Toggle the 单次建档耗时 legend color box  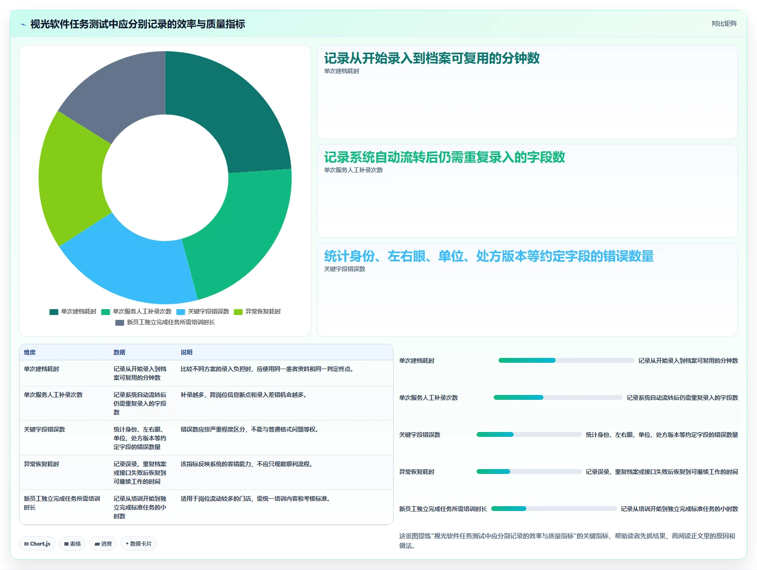click(54, 312)
